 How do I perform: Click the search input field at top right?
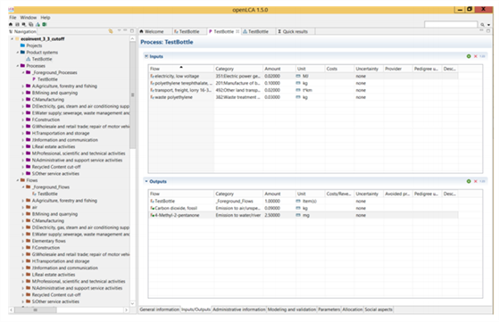pyautogui.click(x=451, y=24)
